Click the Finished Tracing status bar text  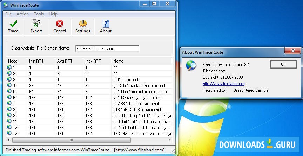(85, 150)
